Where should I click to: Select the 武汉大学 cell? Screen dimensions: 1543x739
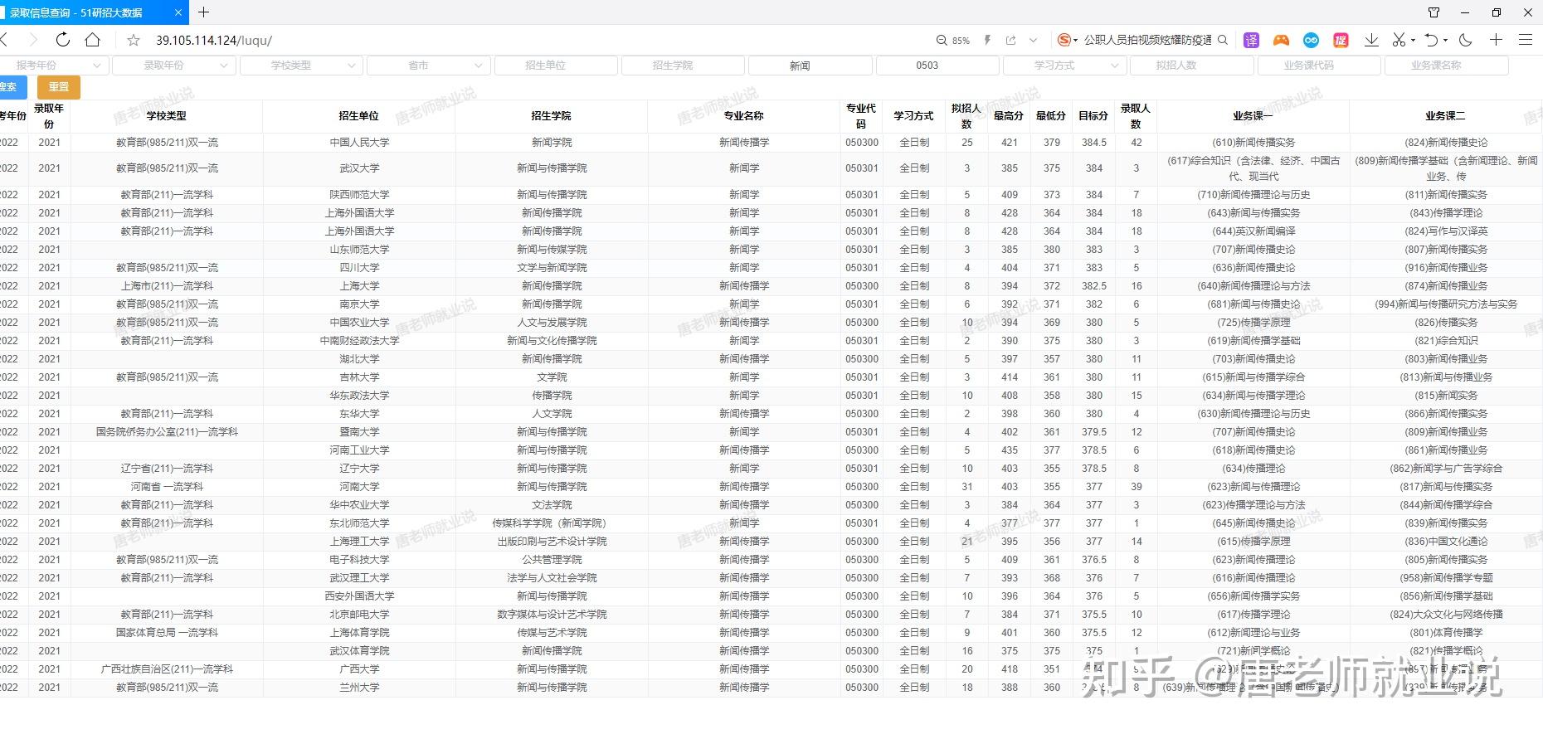click(359, 168)
